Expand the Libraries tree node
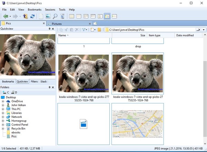 (x=3, y=113)
